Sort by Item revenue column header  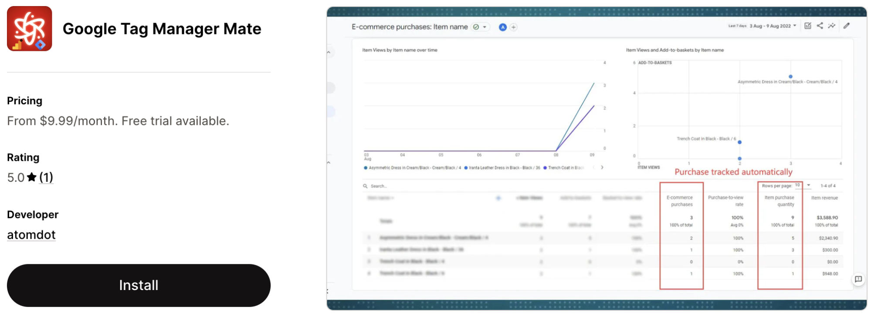[x=824, y=198]
